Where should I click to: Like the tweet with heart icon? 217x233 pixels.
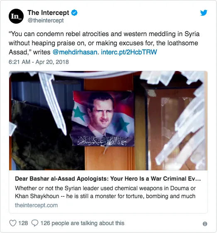(13, 223)
